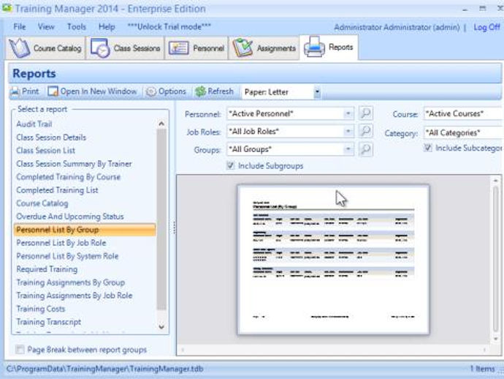This screenshot has width=504, height=379.
Task: Select Completed Training By Course report
Action: pos(68,177)
